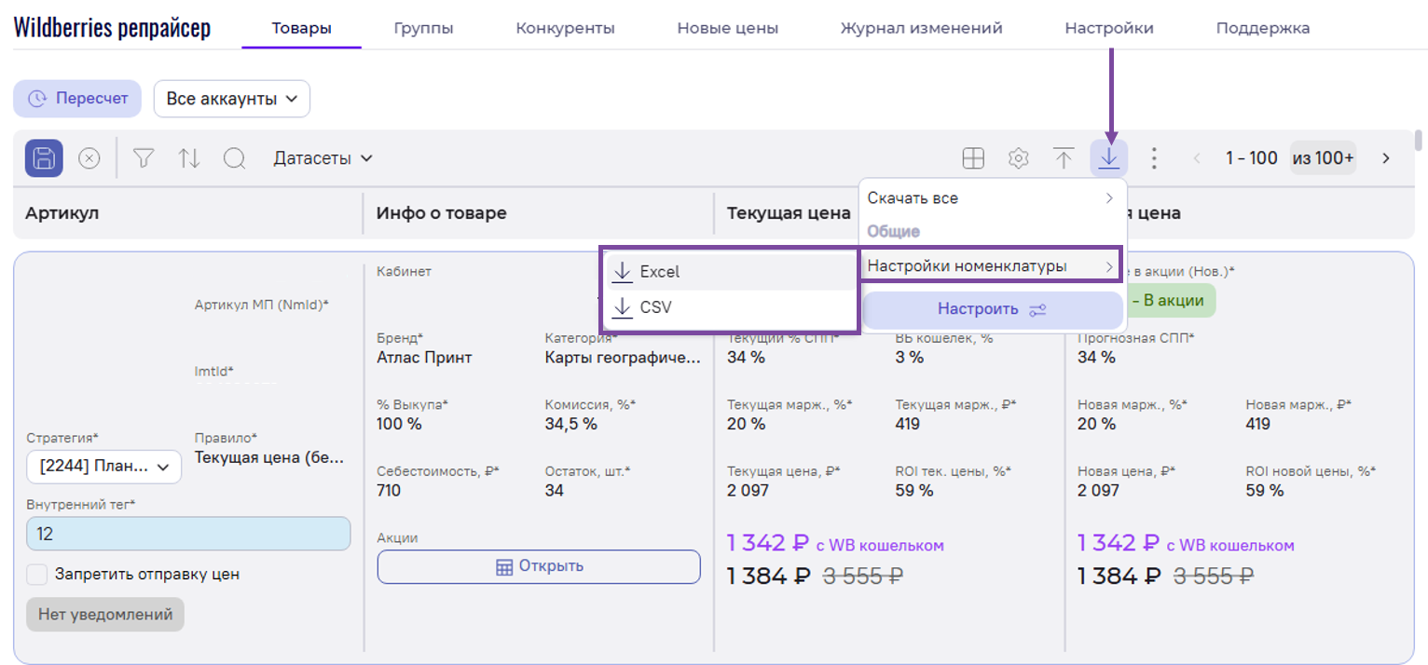Open the three-dot more options menu
The image size is (1428, 665).
pos(1154,158)
